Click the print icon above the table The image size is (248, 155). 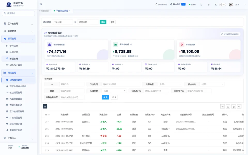228,106
